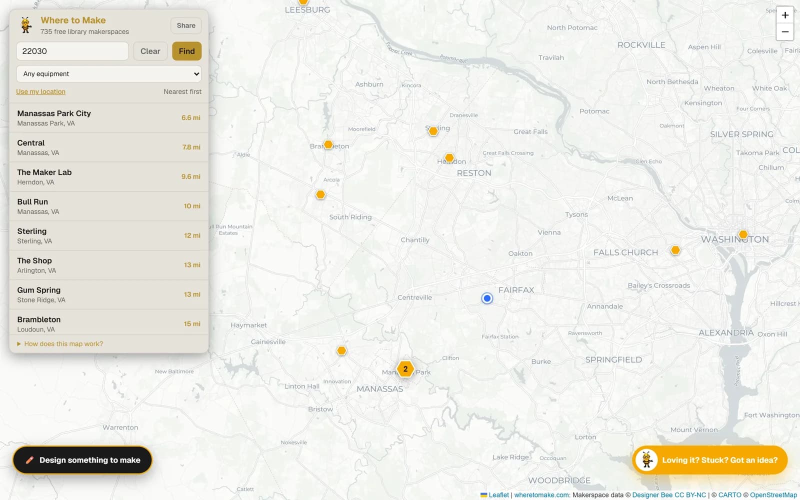This screenshot has width=800, height=500.
Task: Select the Gum Spring result
Action: (109, 295)
